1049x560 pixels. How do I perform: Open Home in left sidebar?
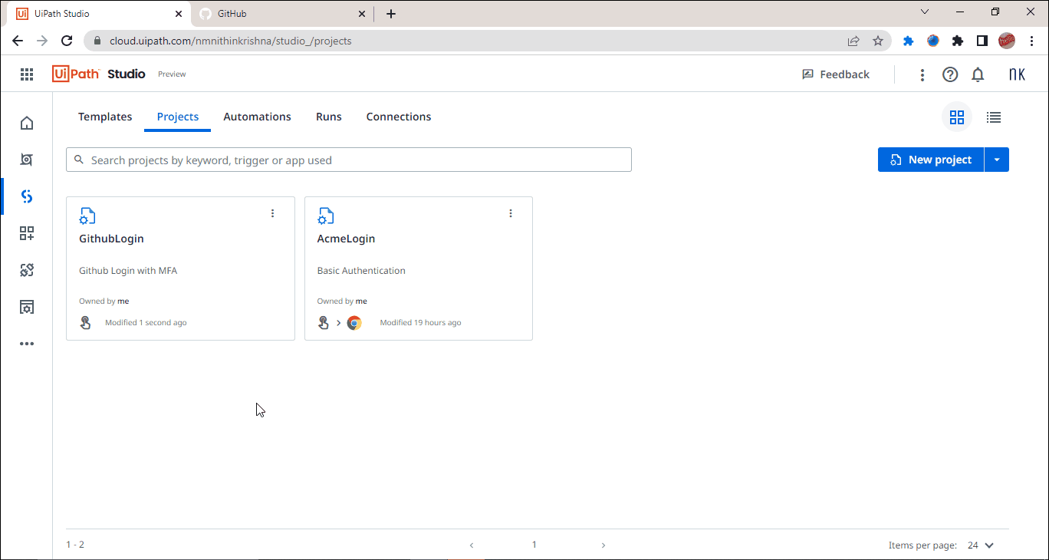point(27,123)
